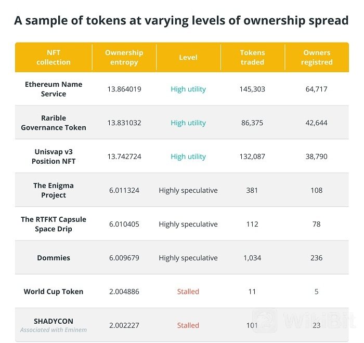Click High utility label for Ethereum Name Service
The height and width of the screenshot is (343, 364).
(x=188, y=89)
